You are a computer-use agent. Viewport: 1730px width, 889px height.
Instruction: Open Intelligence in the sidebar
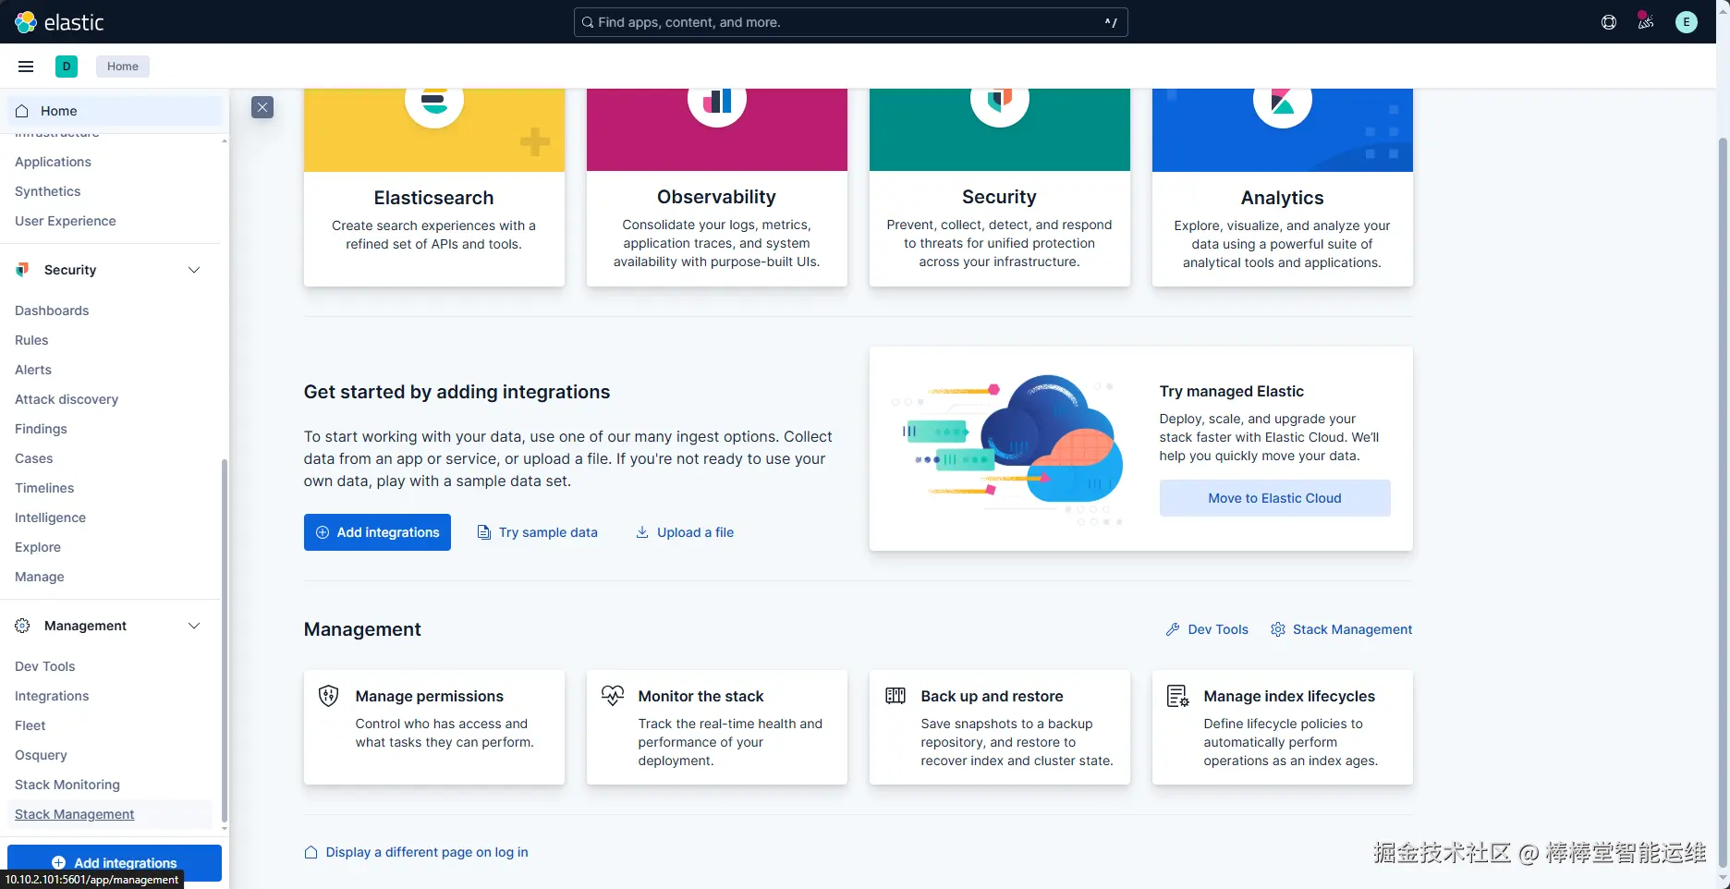pos(50,518)
